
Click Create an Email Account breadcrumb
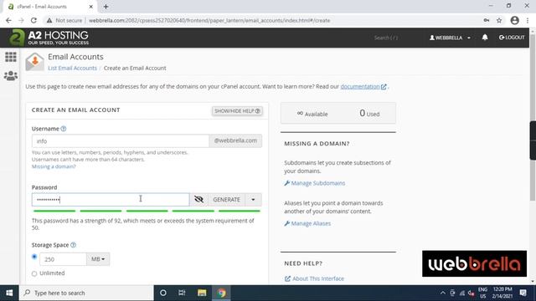[x=135, y=68]
